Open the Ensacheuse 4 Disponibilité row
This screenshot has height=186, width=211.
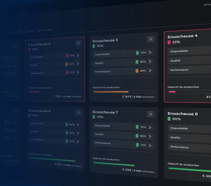(x=189, y=51)
